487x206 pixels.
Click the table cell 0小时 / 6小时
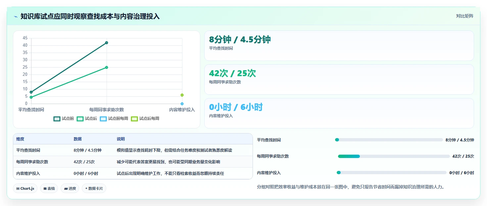point(86,174)
